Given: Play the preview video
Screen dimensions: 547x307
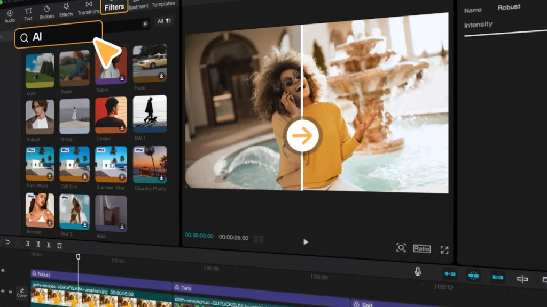Looking at the screenshot, I should tap(306, 242).
